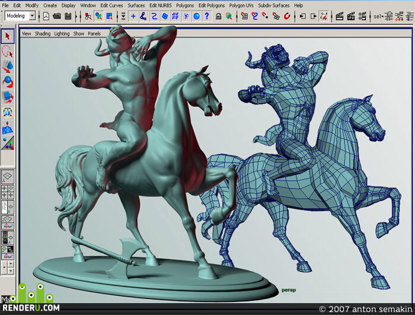
Task: Click the Highlight selection mode icon
Action: tap(229, 17)
